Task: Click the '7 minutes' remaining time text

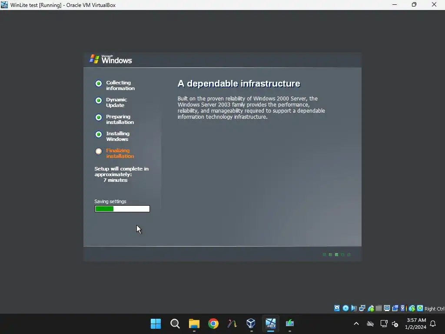Action: click(x=116, y=180)
